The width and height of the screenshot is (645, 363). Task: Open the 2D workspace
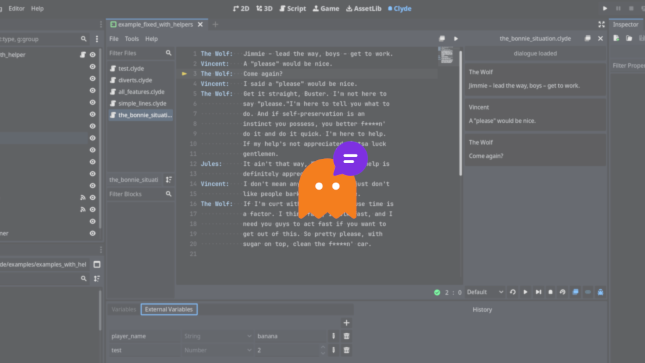tap(241, 9)
